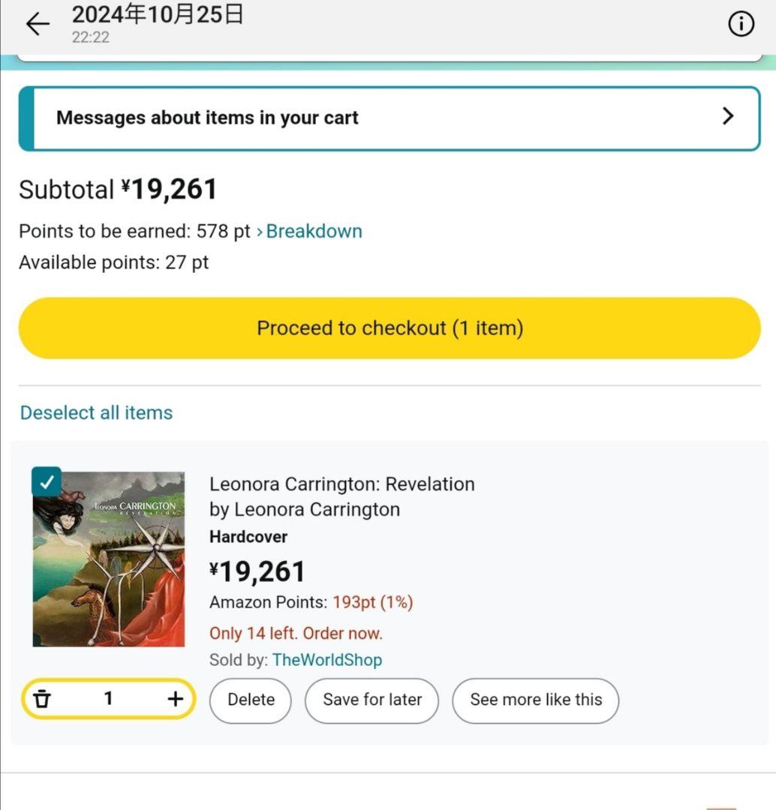Screen dimensions: 776x810
Task: Tap See more like this
Action: [536, 700]
